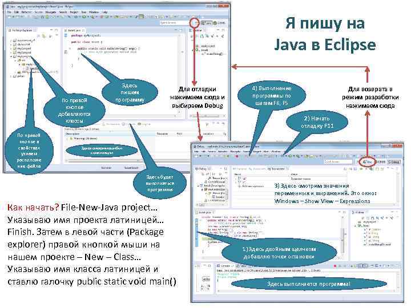Open the Window menu in upper Eclipse window
Viewport: 411px width, 308px height.
click(94, 12)
